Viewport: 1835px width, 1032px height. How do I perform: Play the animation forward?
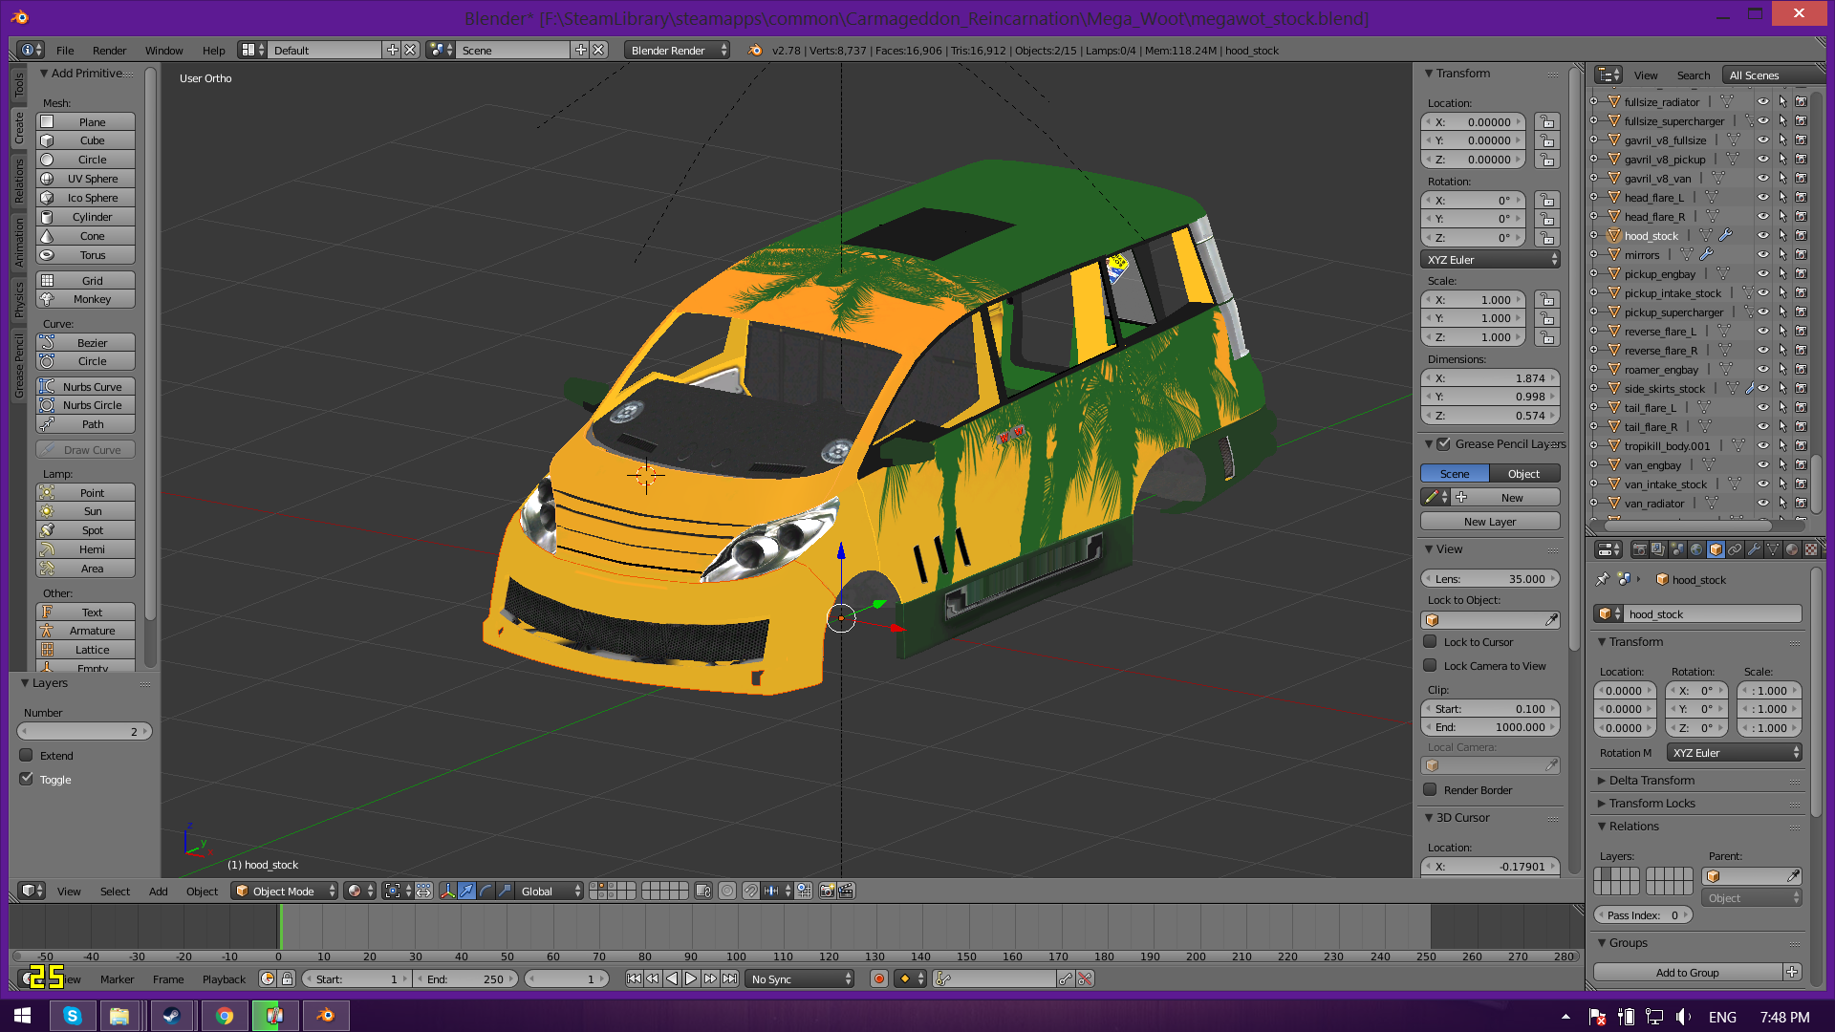pyautogui.click(x=691, y=978)
